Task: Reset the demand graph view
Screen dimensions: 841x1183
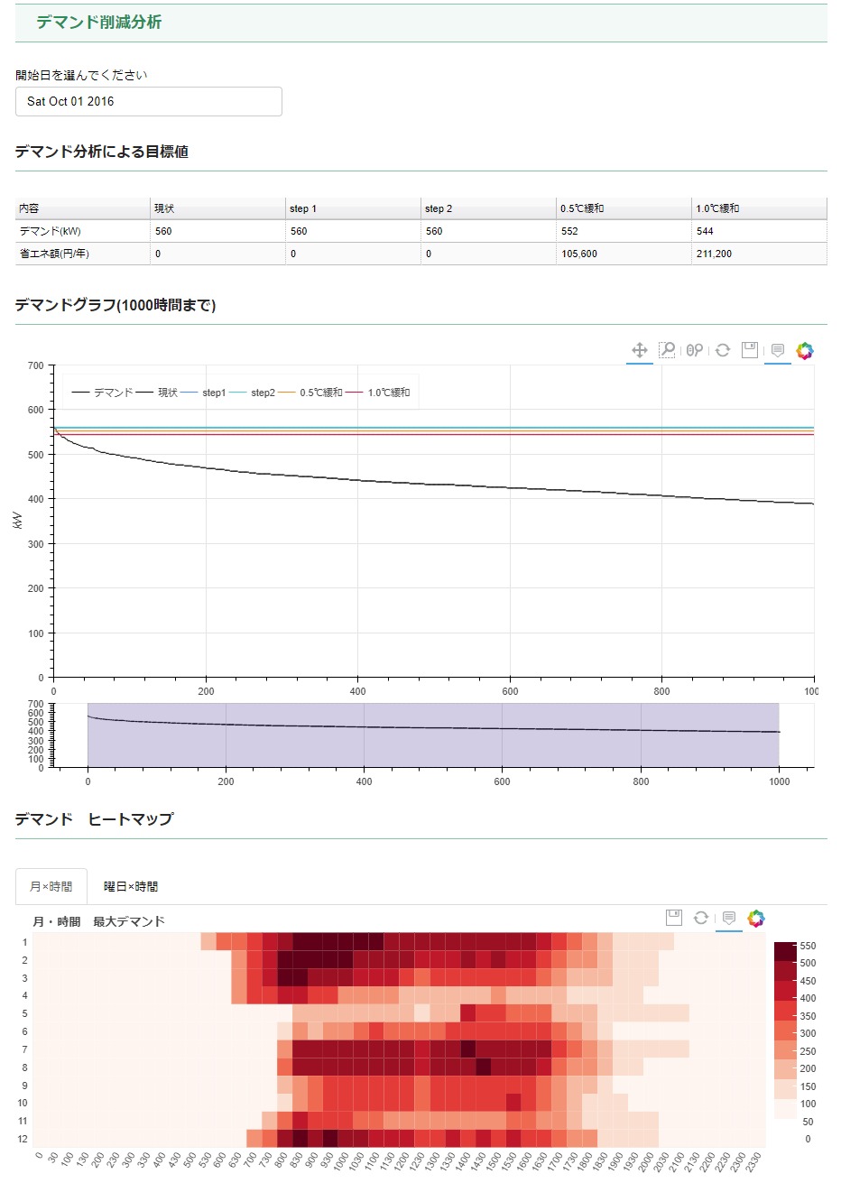Action: [x=722, y=350]
